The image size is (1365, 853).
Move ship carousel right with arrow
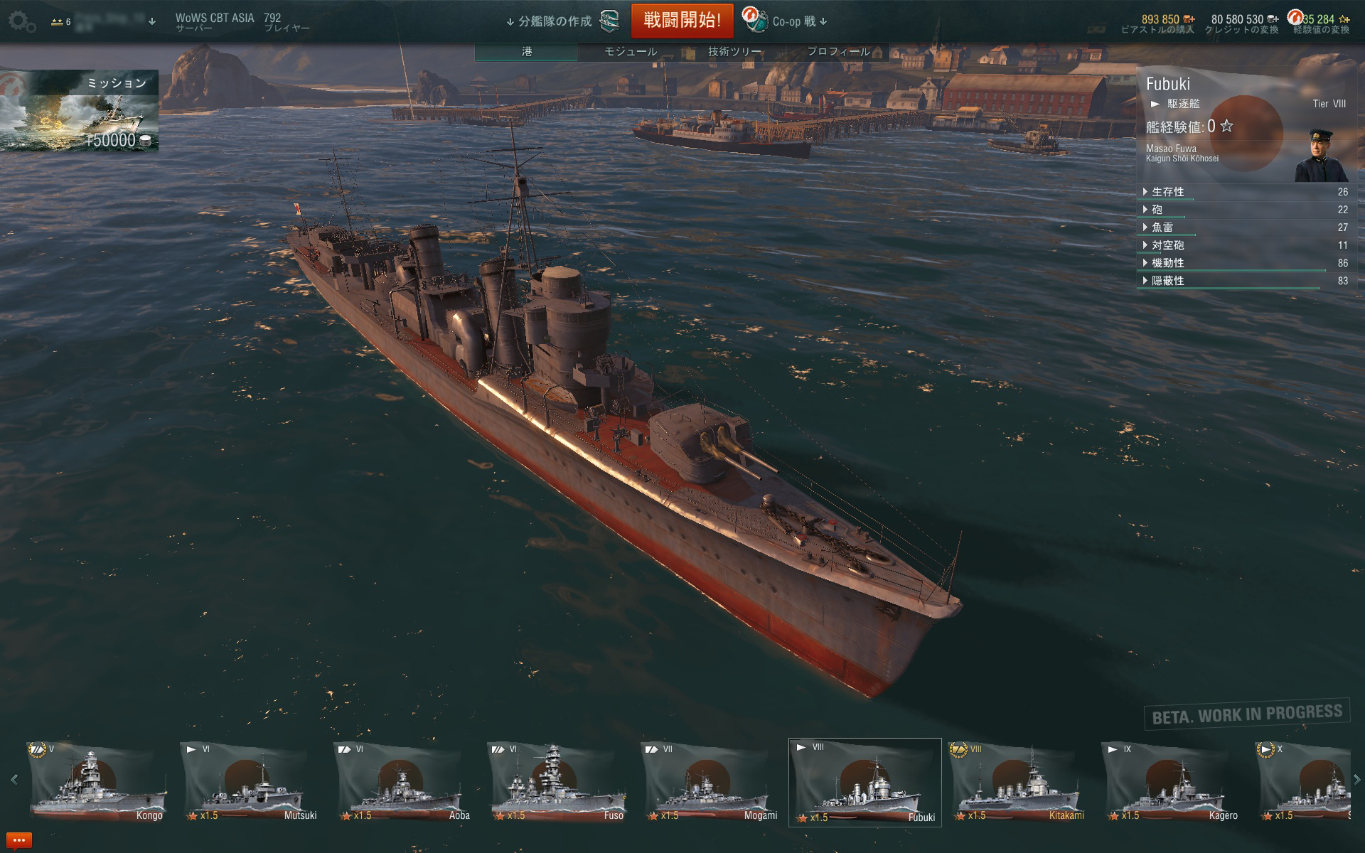point(1356,780)
